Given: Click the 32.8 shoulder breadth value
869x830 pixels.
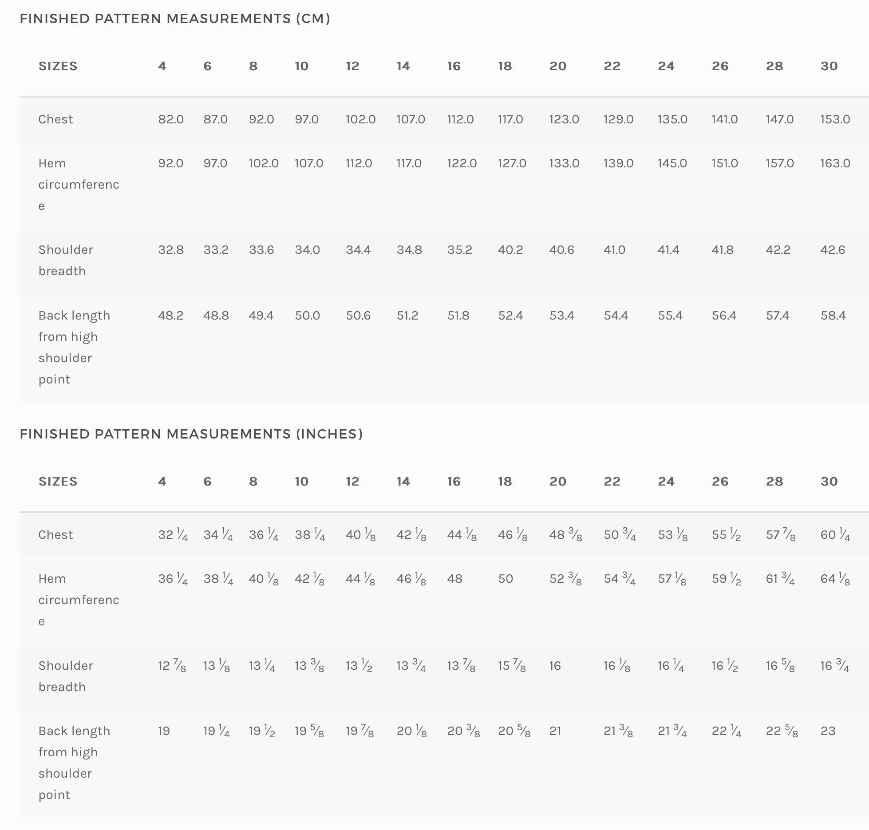Looking at the screenshot, I should pyautogui.click(x=171, y=250).
